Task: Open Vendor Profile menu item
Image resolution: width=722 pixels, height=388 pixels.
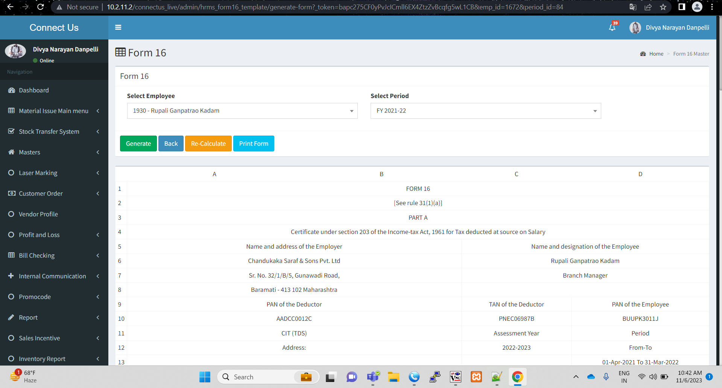Action: (x=54, y=214)
